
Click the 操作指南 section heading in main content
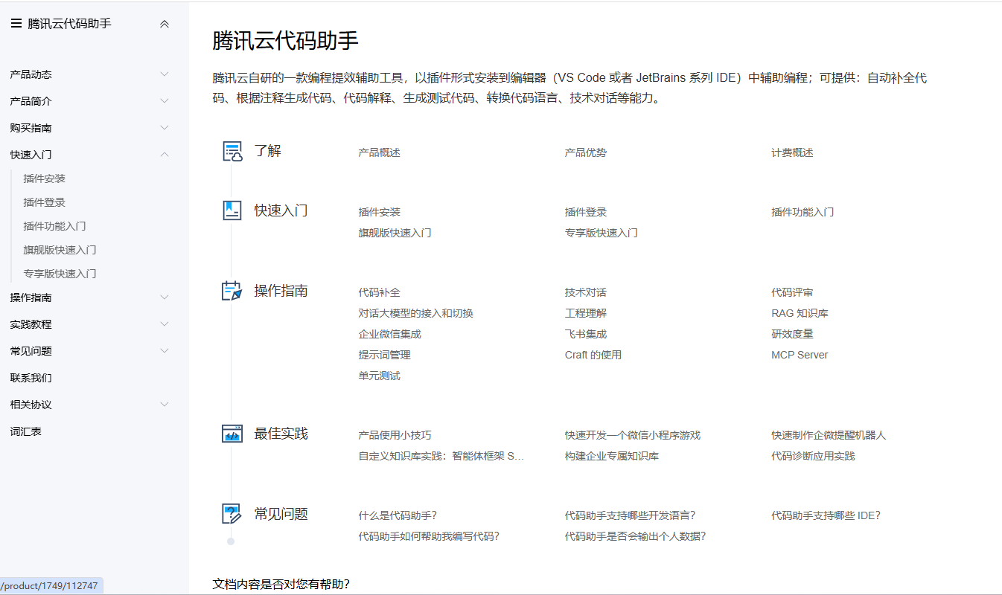(281, 291)
